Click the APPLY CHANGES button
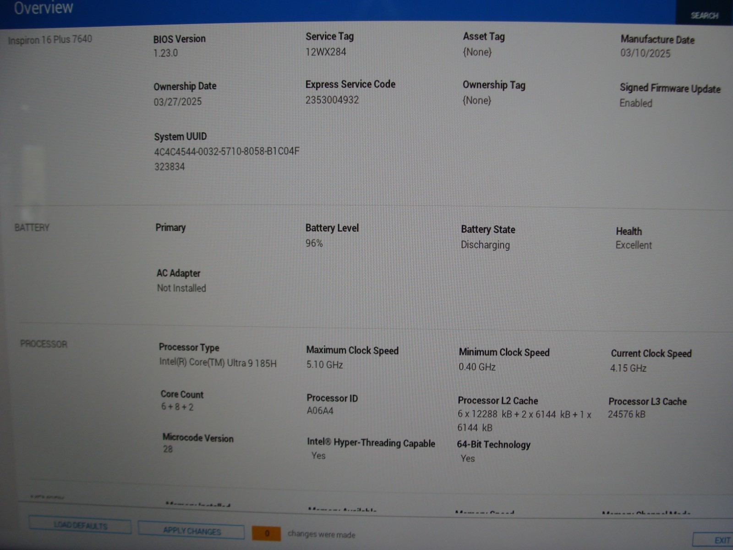The width and height of the screenshot is (733, 550). [191, 531]
